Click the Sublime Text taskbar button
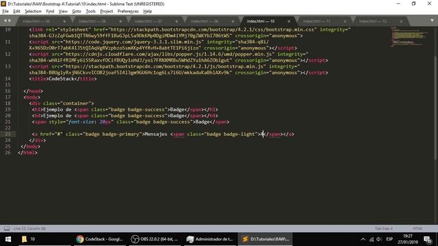Viewport: 438px width, 246px height. pyautogui.click(x=266, y=239)
